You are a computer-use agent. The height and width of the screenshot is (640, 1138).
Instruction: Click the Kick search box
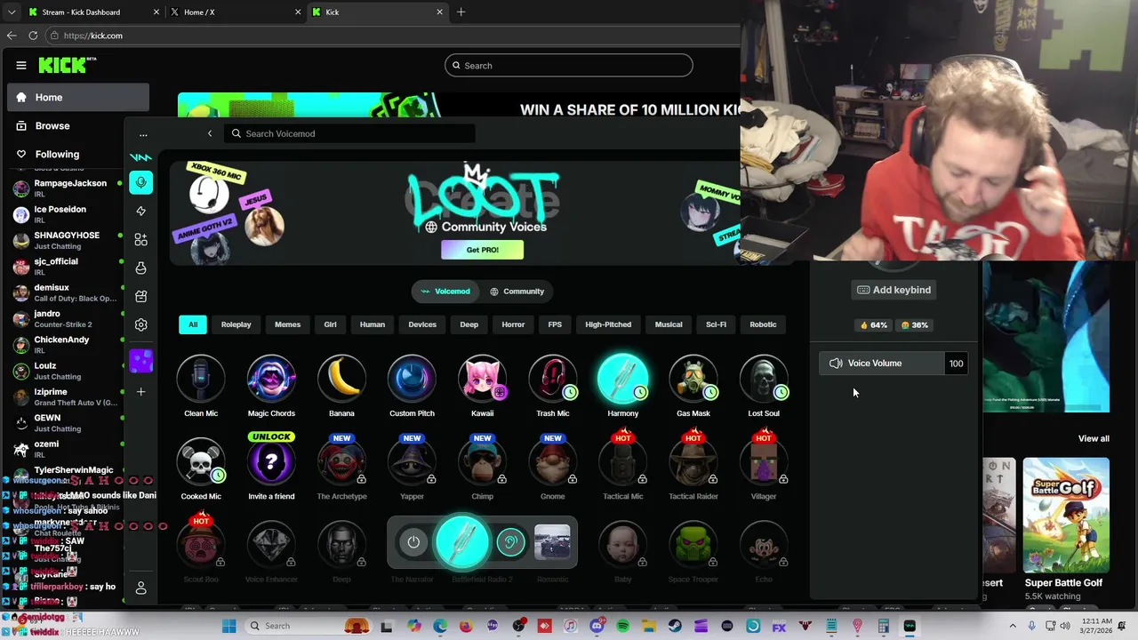click(569, 65)
